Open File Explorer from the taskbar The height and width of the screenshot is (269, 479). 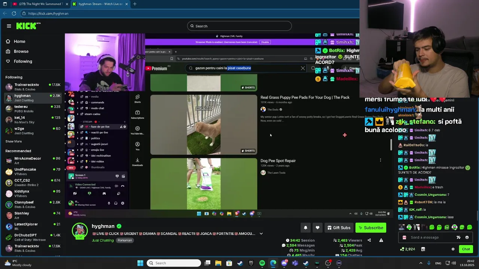pos(218,263)
